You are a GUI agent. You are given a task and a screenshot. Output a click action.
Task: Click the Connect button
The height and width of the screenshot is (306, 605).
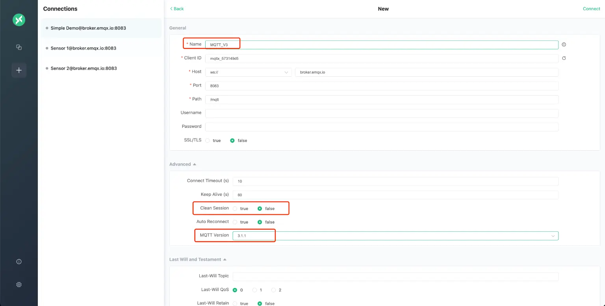point(591,9)
